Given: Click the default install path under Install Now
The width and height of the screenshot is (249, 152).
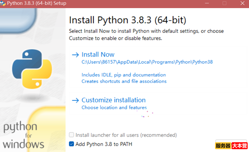Looking at the screenshot, I should coord(147,62).
